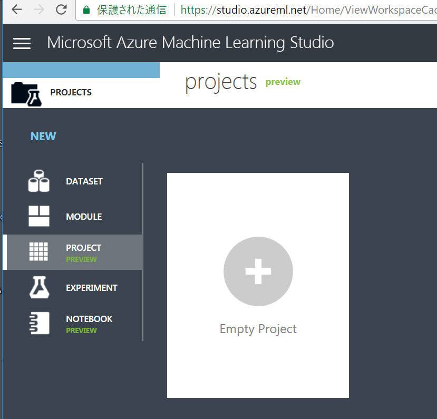Click the projects page heading
The width and height of the screenshot is (437, 419).
221,82
